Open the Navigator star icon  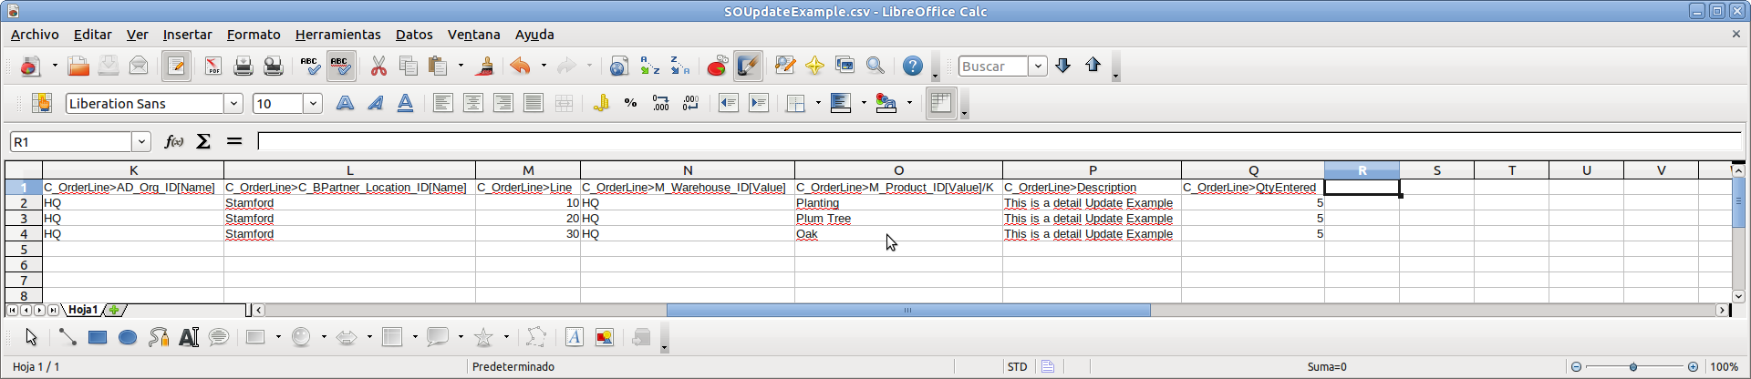pyautogui.click(x=814, y=66)
